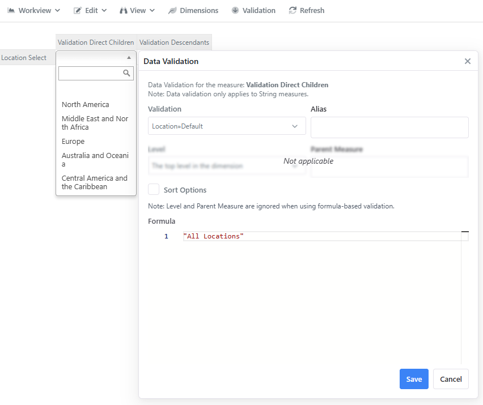
Task: Open the Edit menu
Action: (x=90, y=10)
